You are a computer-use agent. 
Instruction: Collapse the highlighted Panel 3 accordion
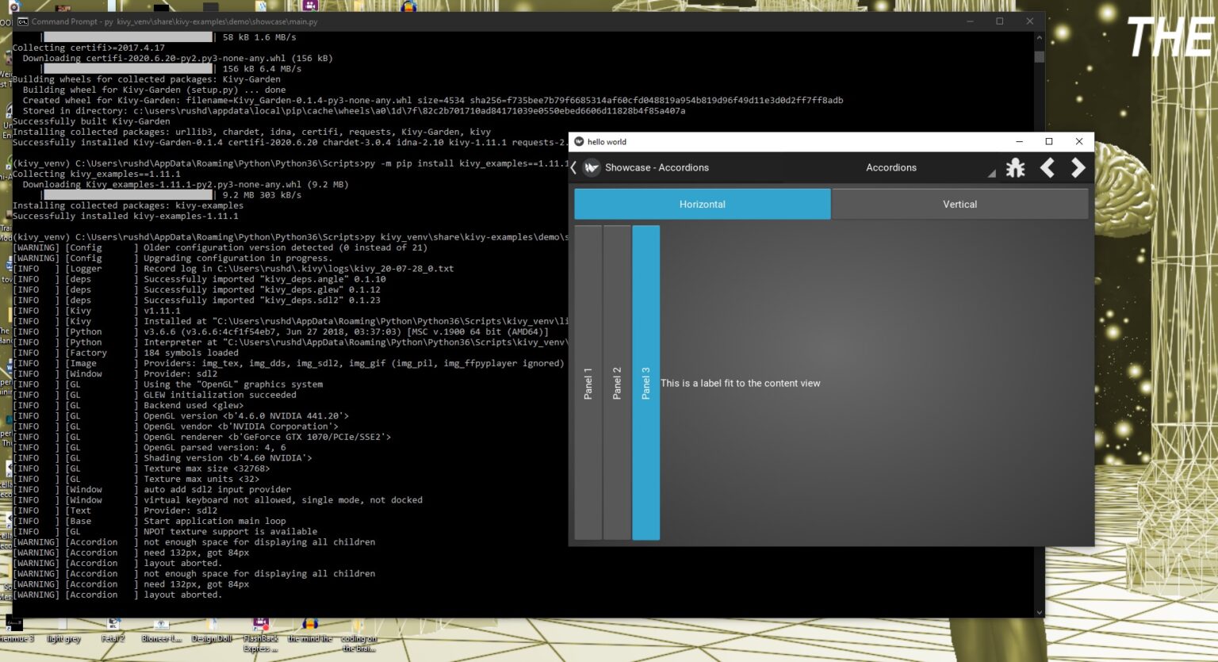pos(646,383)
